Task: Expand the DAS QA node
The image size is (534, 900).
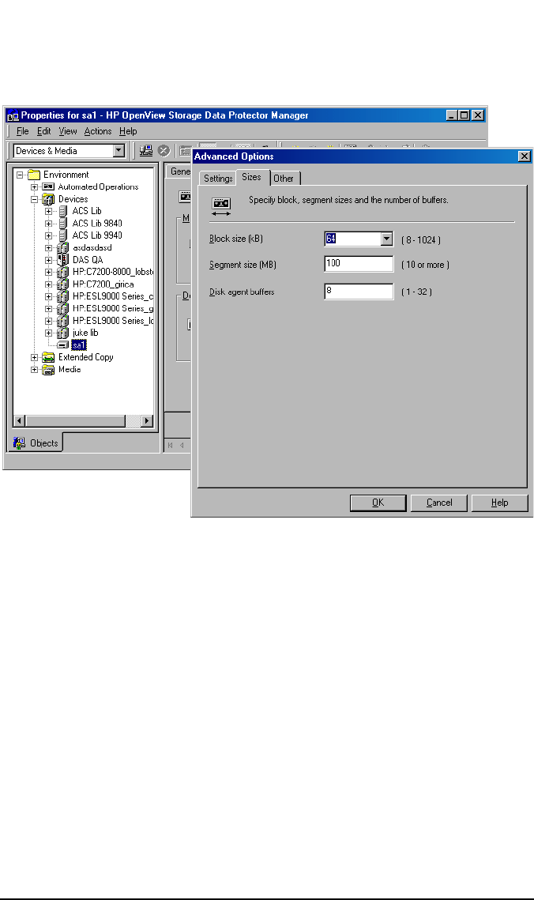Action: [49, 260]
